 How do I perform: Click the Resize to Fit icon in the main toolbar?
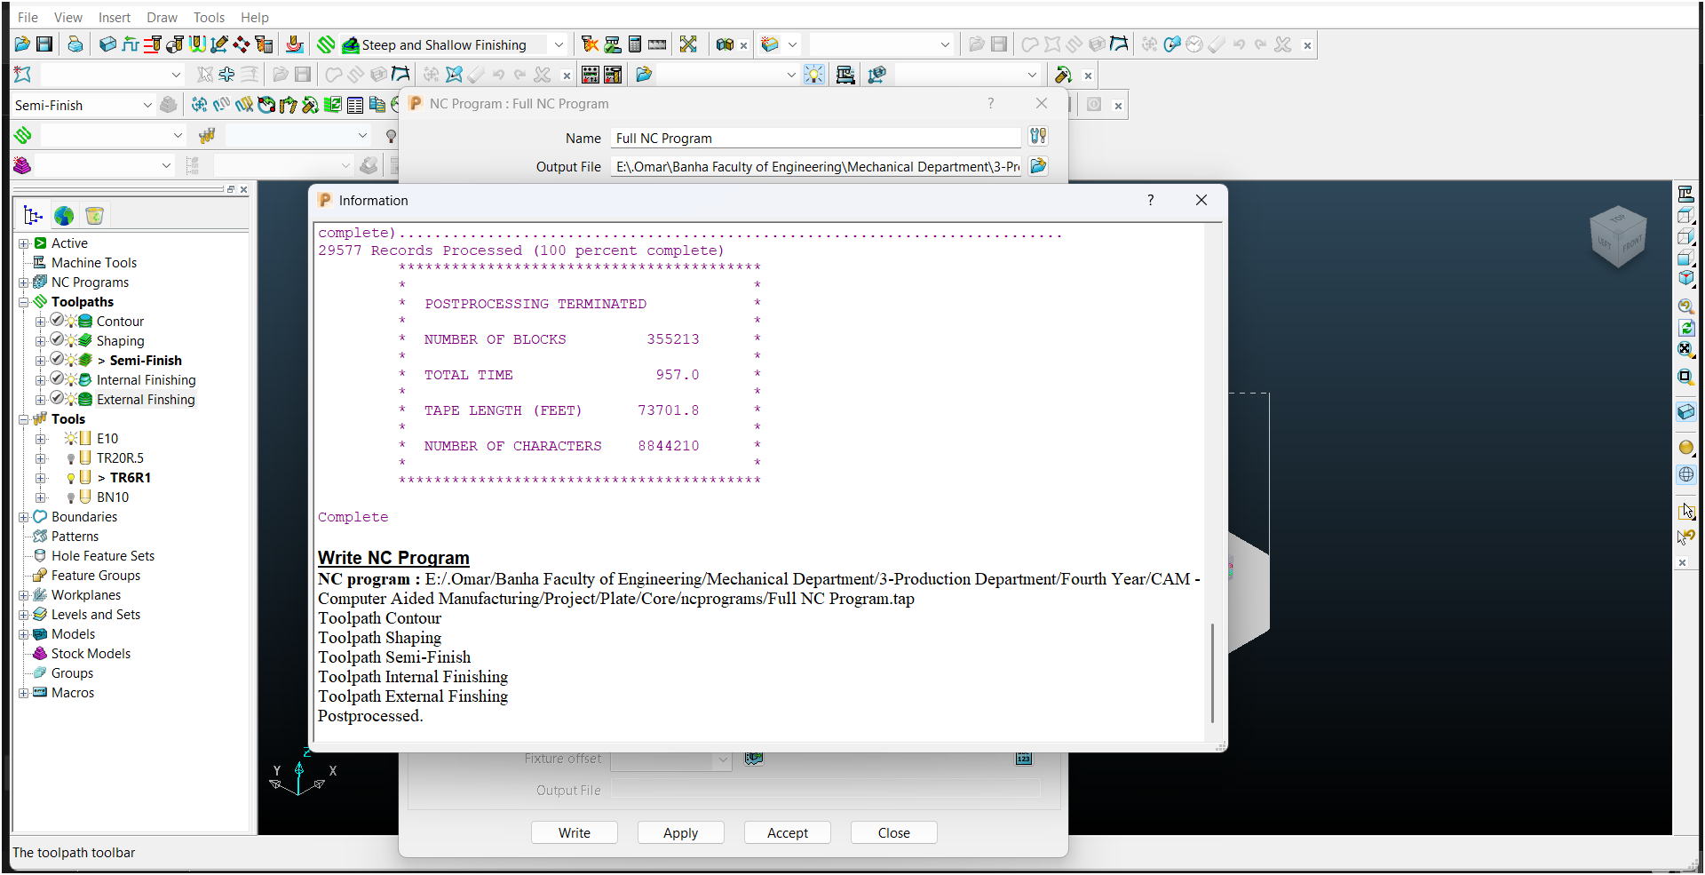point(688,44)
